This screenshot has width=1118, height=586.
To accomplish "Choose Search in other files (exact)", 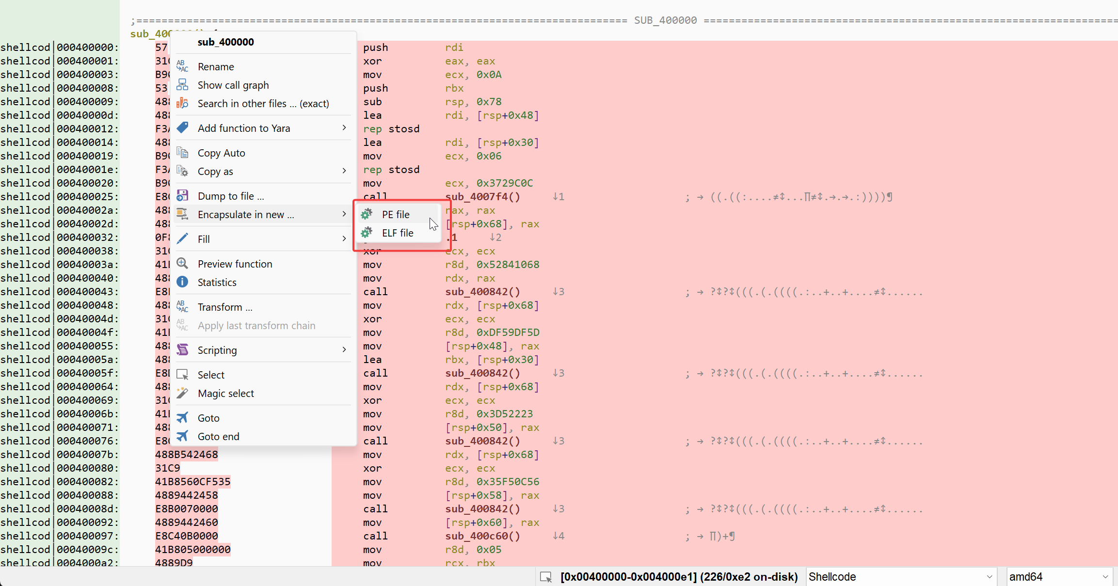I will 263,103.
